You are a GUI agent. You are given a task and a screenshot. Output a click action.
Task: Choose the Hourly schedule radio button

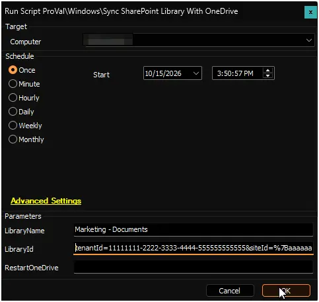13,98
